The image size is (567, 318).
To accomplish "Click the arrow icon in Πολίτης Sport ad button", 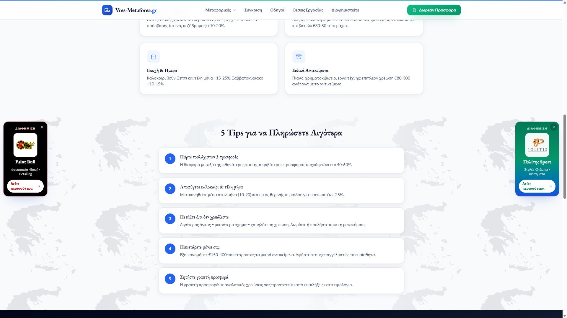I will point(550,186).
